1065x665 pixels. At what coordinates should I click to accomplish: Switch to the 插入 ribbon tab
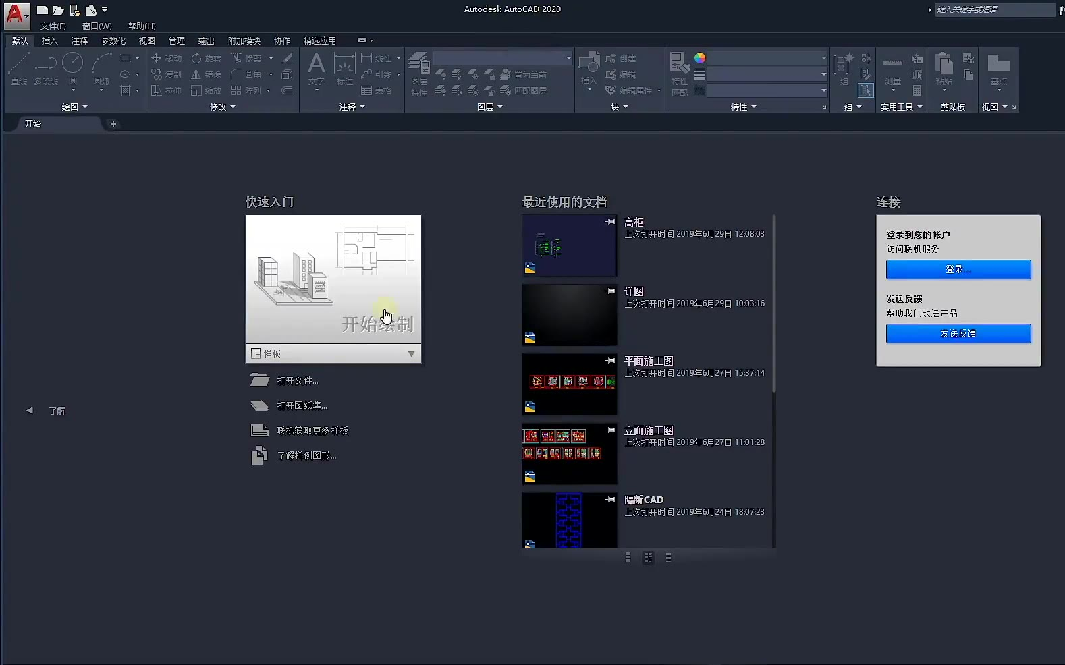[50, 40]
